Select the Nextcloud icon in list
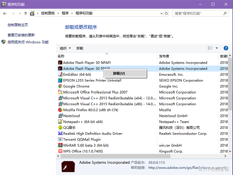 coord(60,116)
